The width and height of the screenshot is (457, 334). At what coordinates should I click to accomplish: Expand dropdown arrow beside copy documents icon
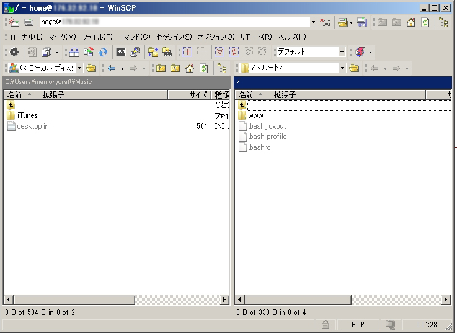pos(57,52)
